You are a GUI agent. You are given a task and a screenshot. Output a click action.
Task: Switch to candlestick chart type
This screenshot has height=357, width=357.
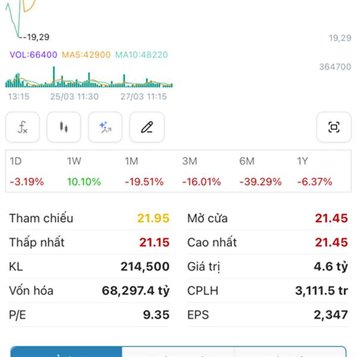(x=64, y=127)
